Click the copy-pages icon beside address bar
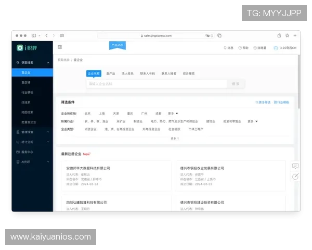 coord(219,35)
